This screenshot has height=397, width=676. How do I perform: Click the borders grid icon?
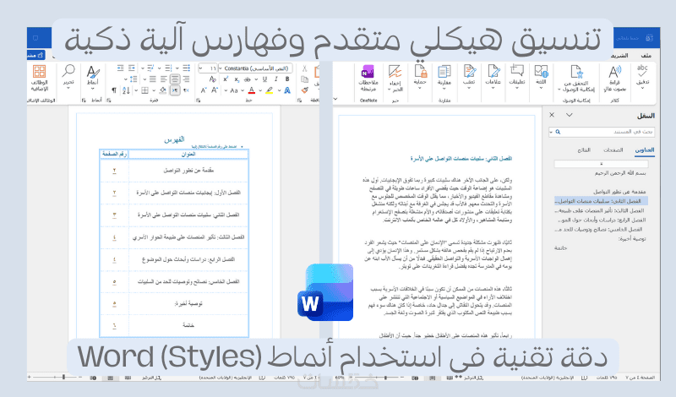pos(144,90)
